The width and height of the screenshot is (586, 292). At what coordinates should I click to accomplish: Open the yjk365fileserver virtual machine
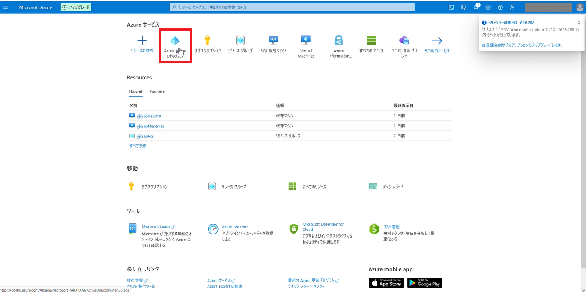coord(150,126)
